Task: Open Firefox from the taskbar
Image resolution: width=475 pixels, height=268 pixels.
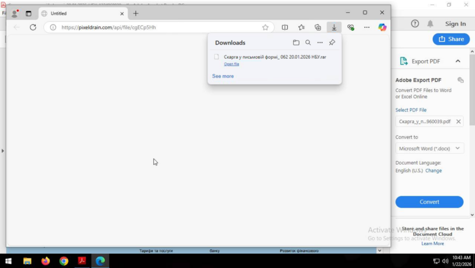Action: 45,261
